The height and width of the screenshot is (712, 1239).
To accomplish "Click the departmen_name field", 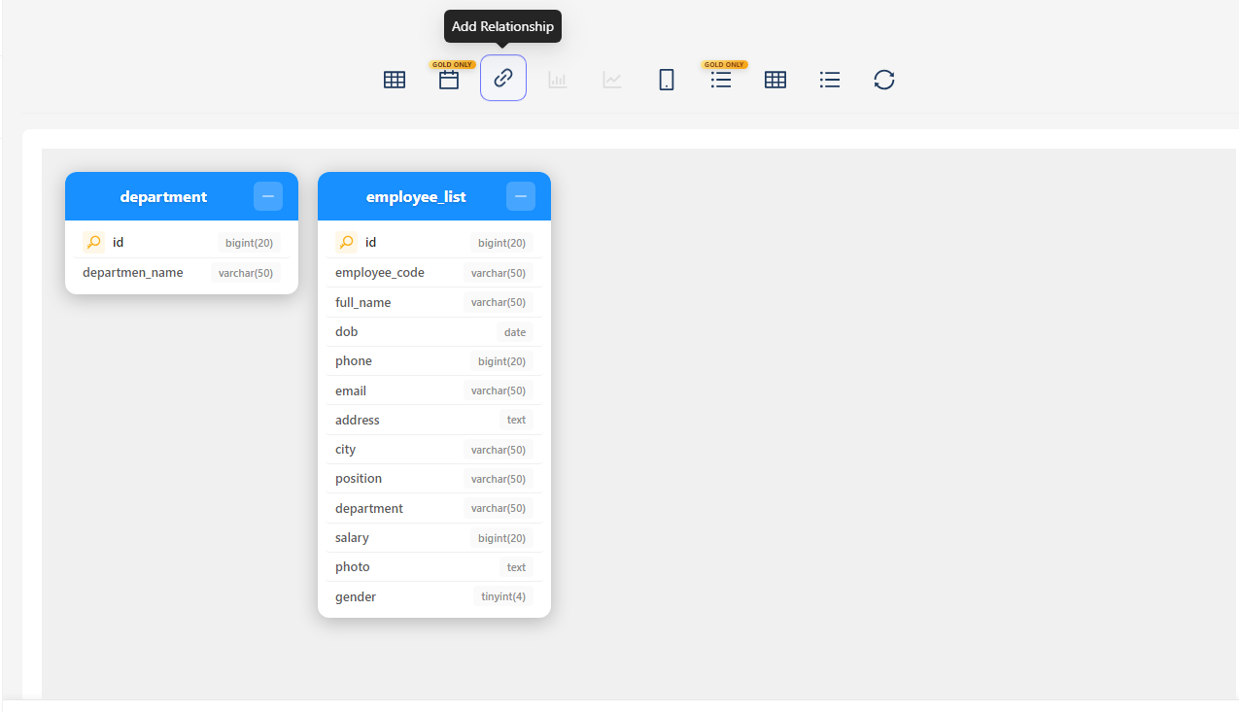I will (x=182, y=273).
